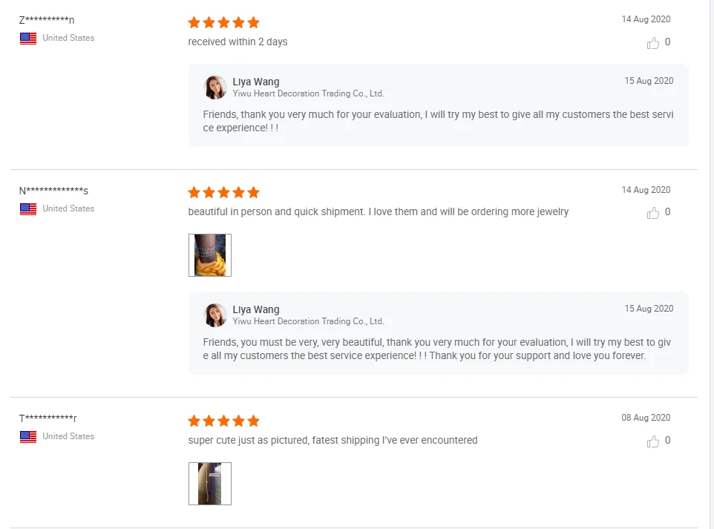This screenshot has width=714, height=529.
Task: Click the page's vertical scrollbar
Action: (x=711, y=264)
